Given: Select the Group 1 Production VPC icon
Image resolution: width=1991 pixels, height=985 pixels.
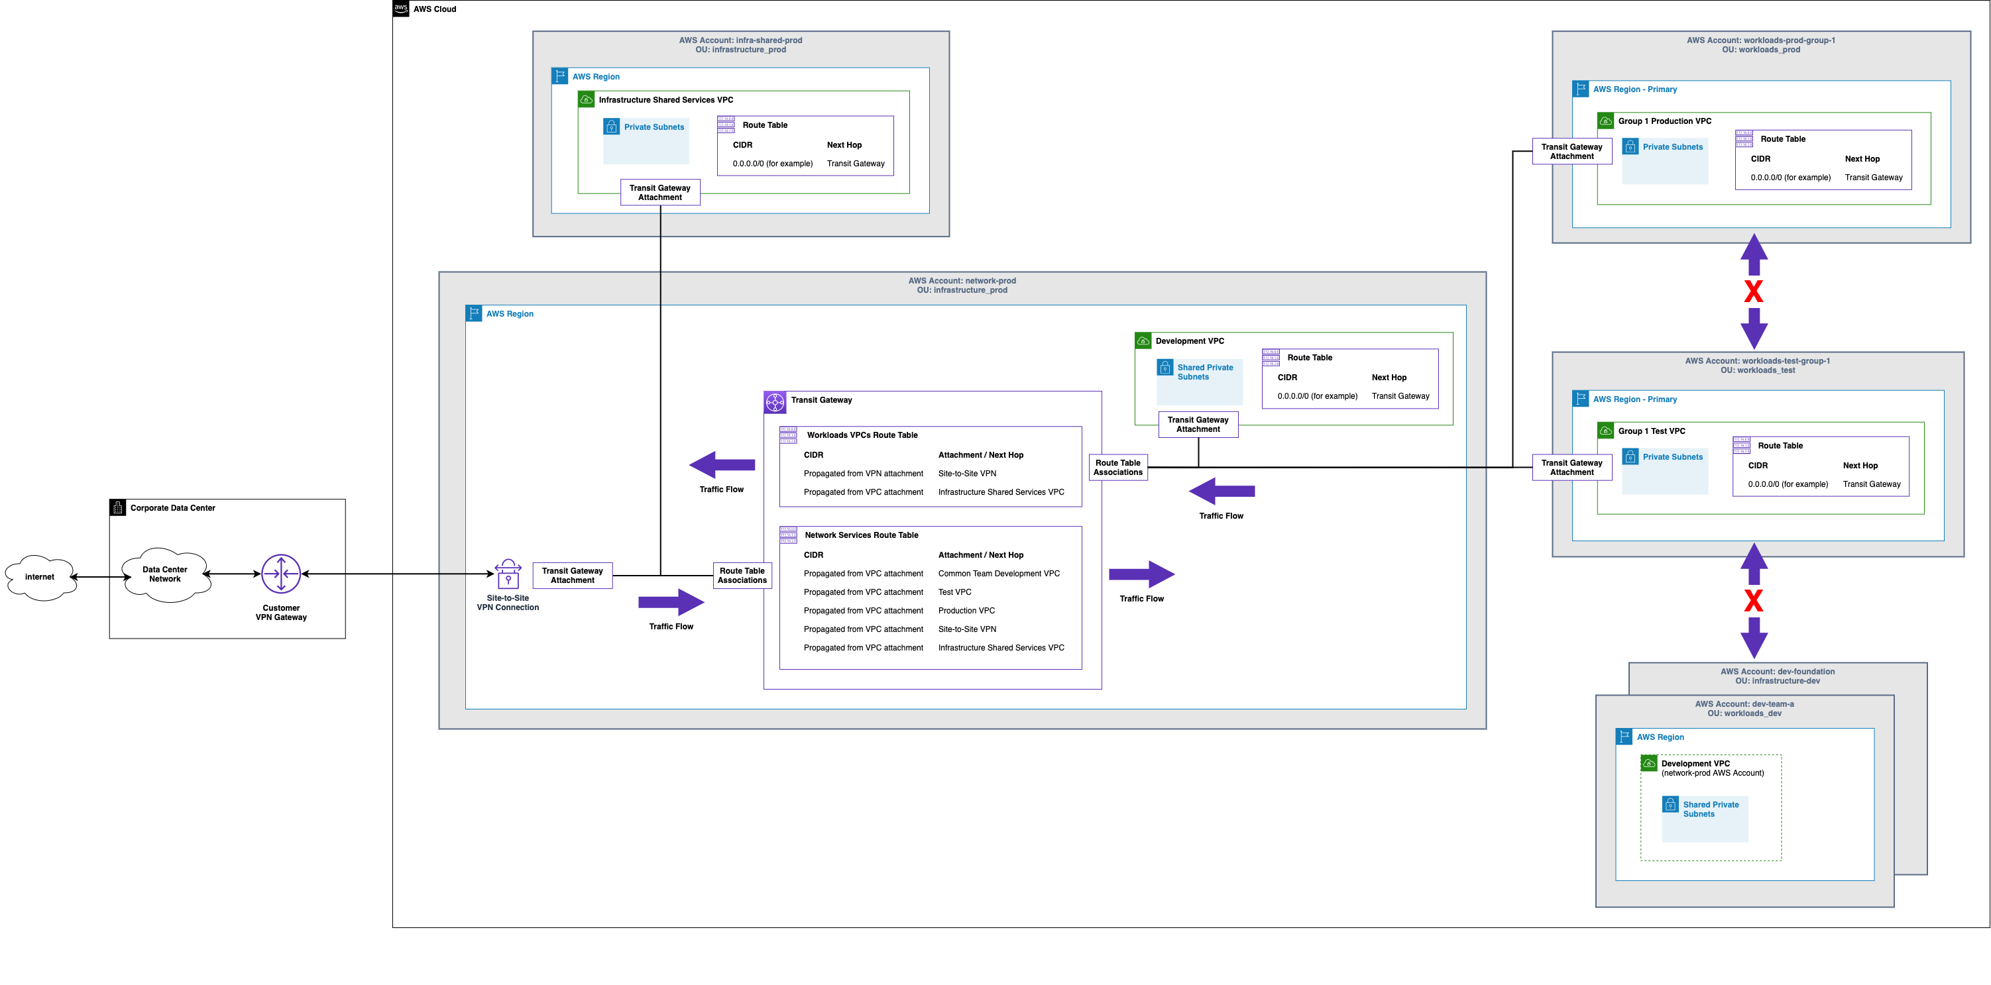Looking at the screenshot, I should [x=1605, y=121].
